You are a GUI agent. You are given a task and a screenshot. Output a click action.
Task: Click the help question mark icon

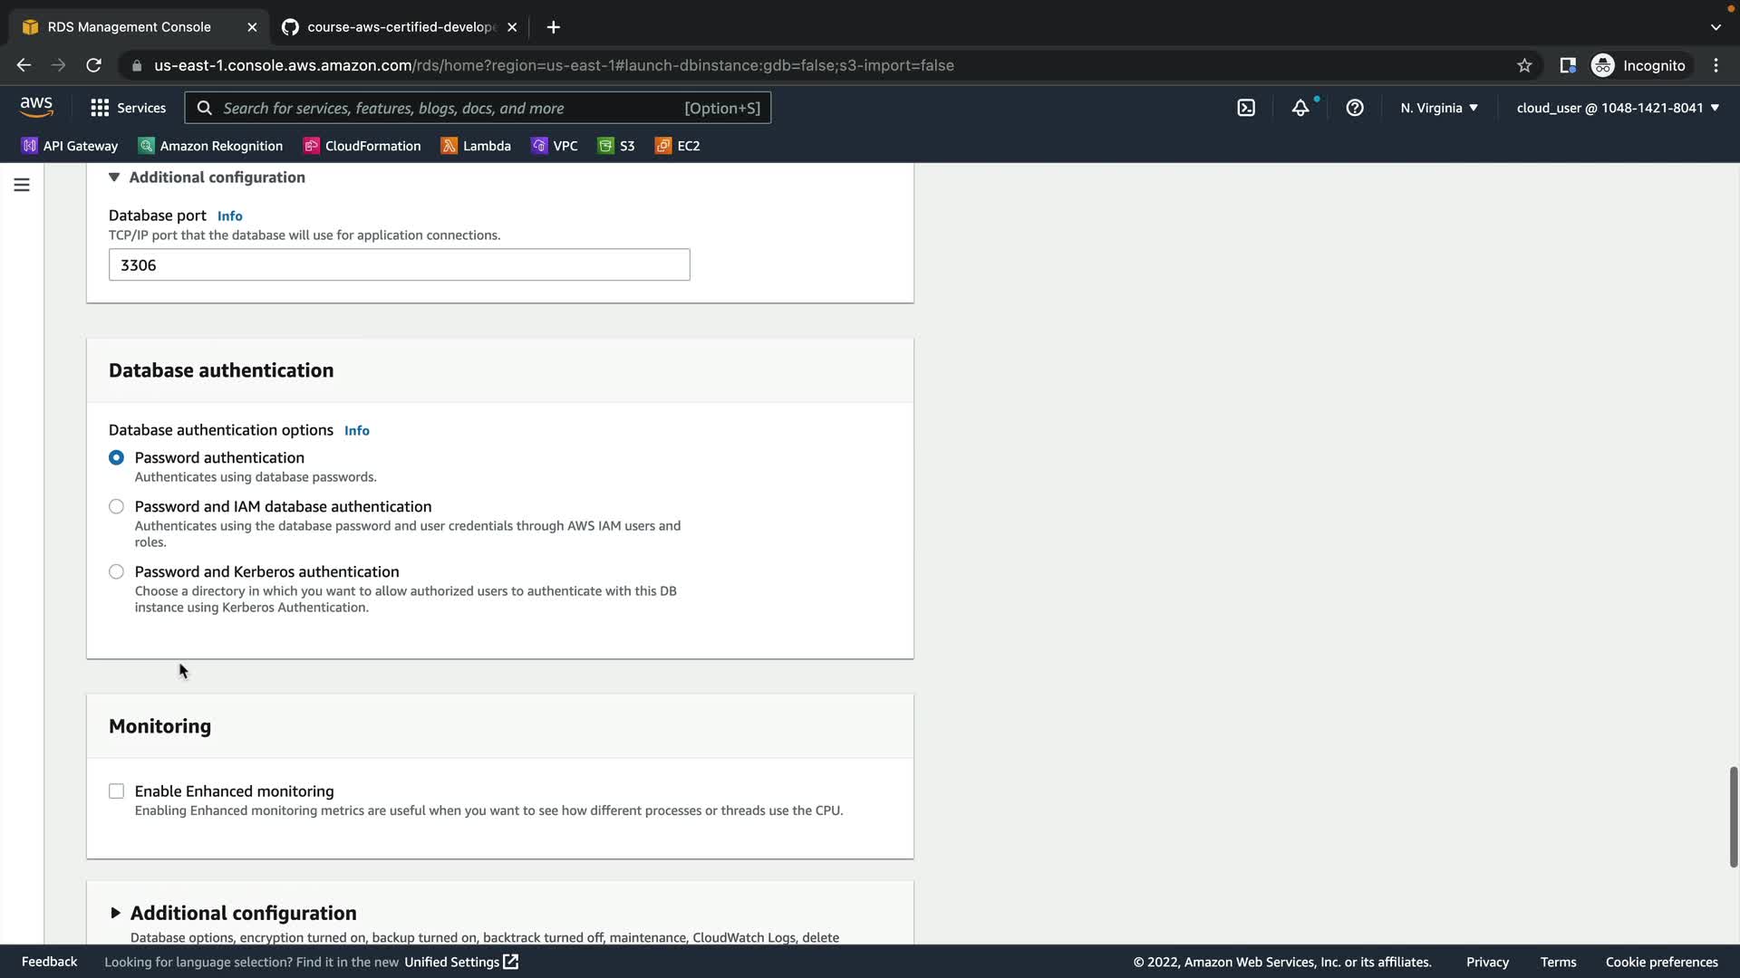pos(1355,108)
